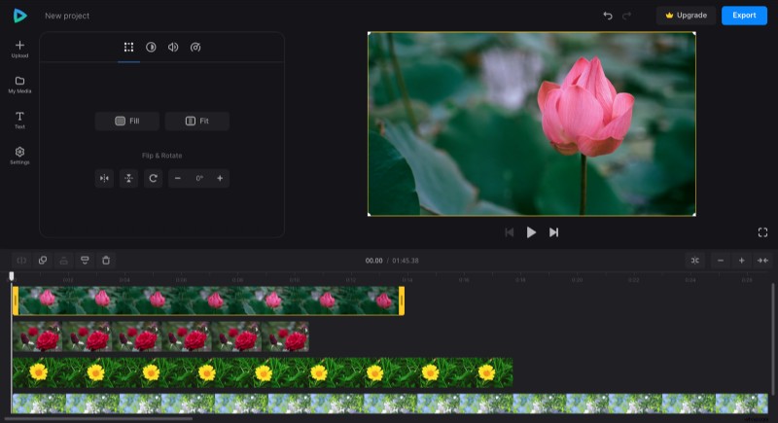Click right trim handle of lotus clip

coord(402,300)
